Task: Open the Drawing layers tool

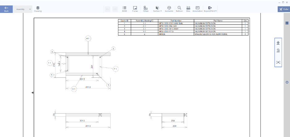Action: pyautogui.click(x=38, y=9)
